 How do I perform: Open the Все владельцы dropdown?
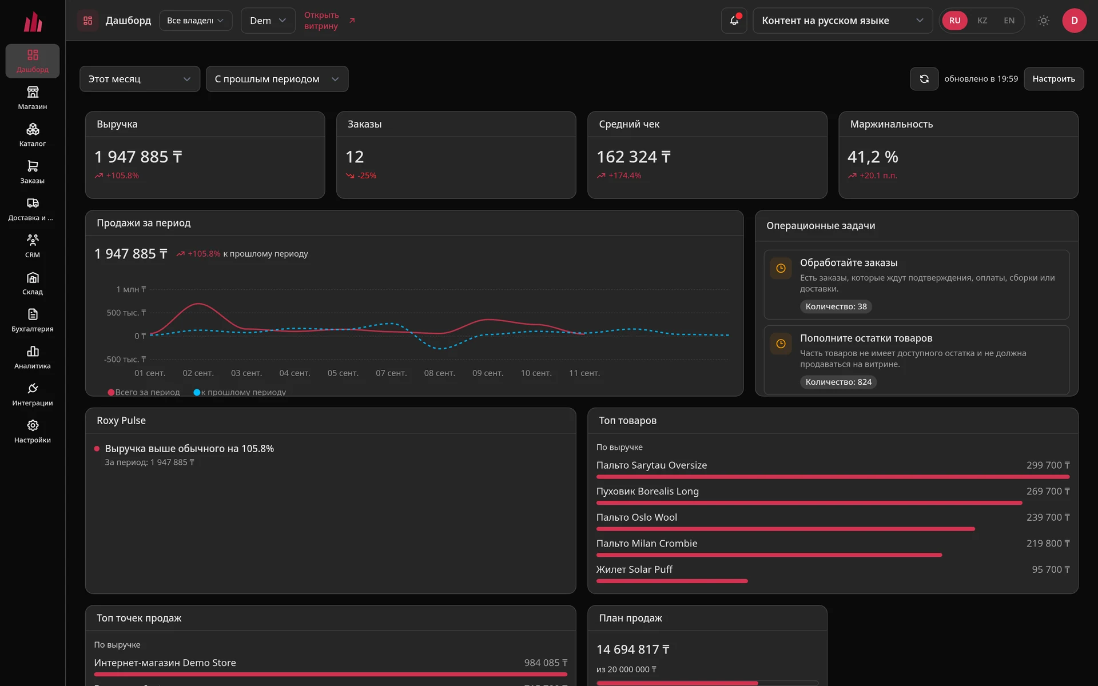[x=196, y=21]
